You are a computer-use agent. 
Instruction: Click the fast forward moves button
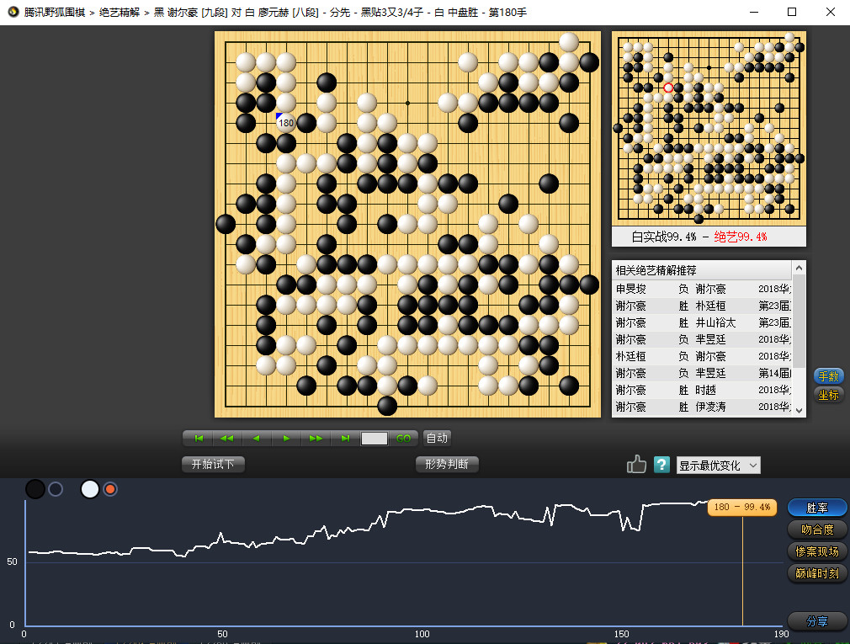(x=316, y=439)
